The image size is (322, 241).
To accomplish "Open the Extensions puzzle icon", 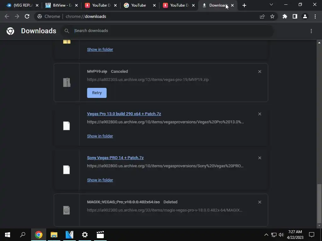I will pyautogui.click(x=285, y=16).
